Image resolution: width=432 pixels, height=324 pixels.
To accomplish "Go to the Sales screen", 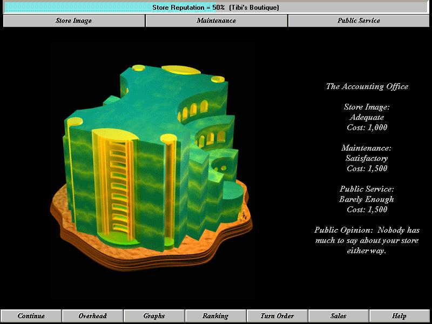I will pyautogui.click(x=339, y=316).
